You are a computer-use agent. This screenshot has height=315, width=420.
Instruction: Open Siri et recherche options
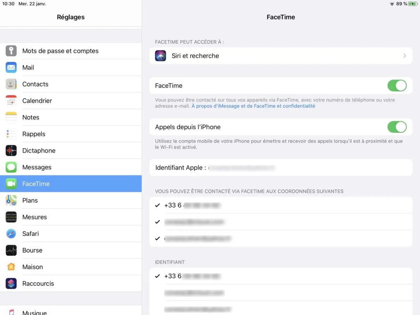[x=281, y=55]
